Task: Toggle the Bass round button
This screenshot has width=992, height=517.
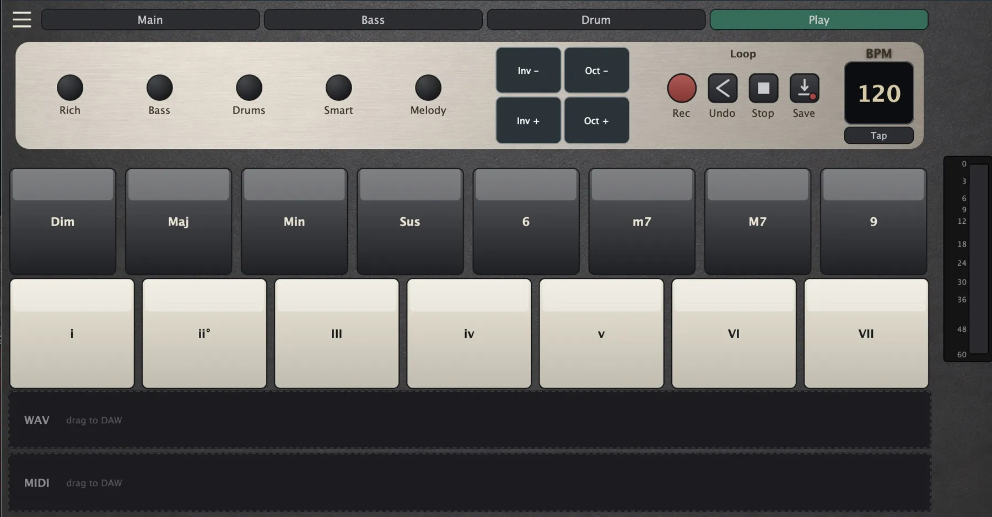Action: pyautogui.click(x=159, y=88)
